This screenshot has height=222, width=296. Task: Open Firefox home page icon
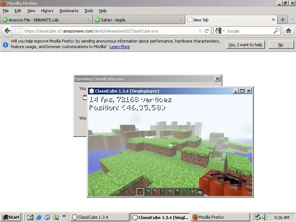point(289,31)
